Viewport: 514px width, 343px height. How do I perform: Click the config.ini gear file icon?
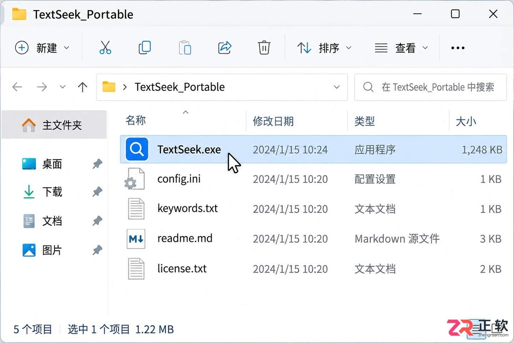pyautogui.click(x=135, y=179)
